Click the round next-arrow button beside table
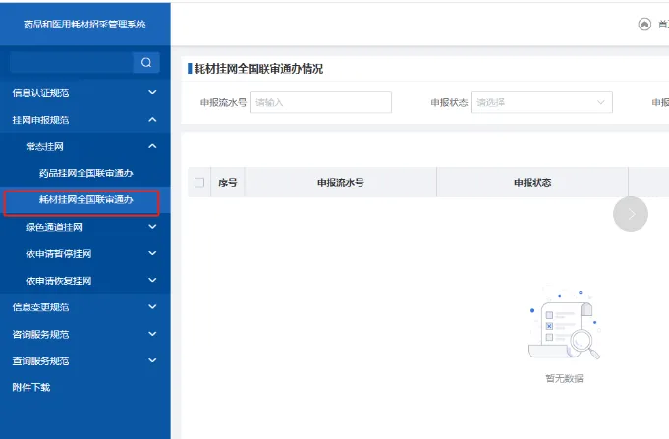 click(630, 214)
